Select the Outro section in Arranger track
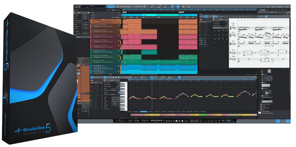The width and height of the screenshot is (296, 147). (168, 15)
